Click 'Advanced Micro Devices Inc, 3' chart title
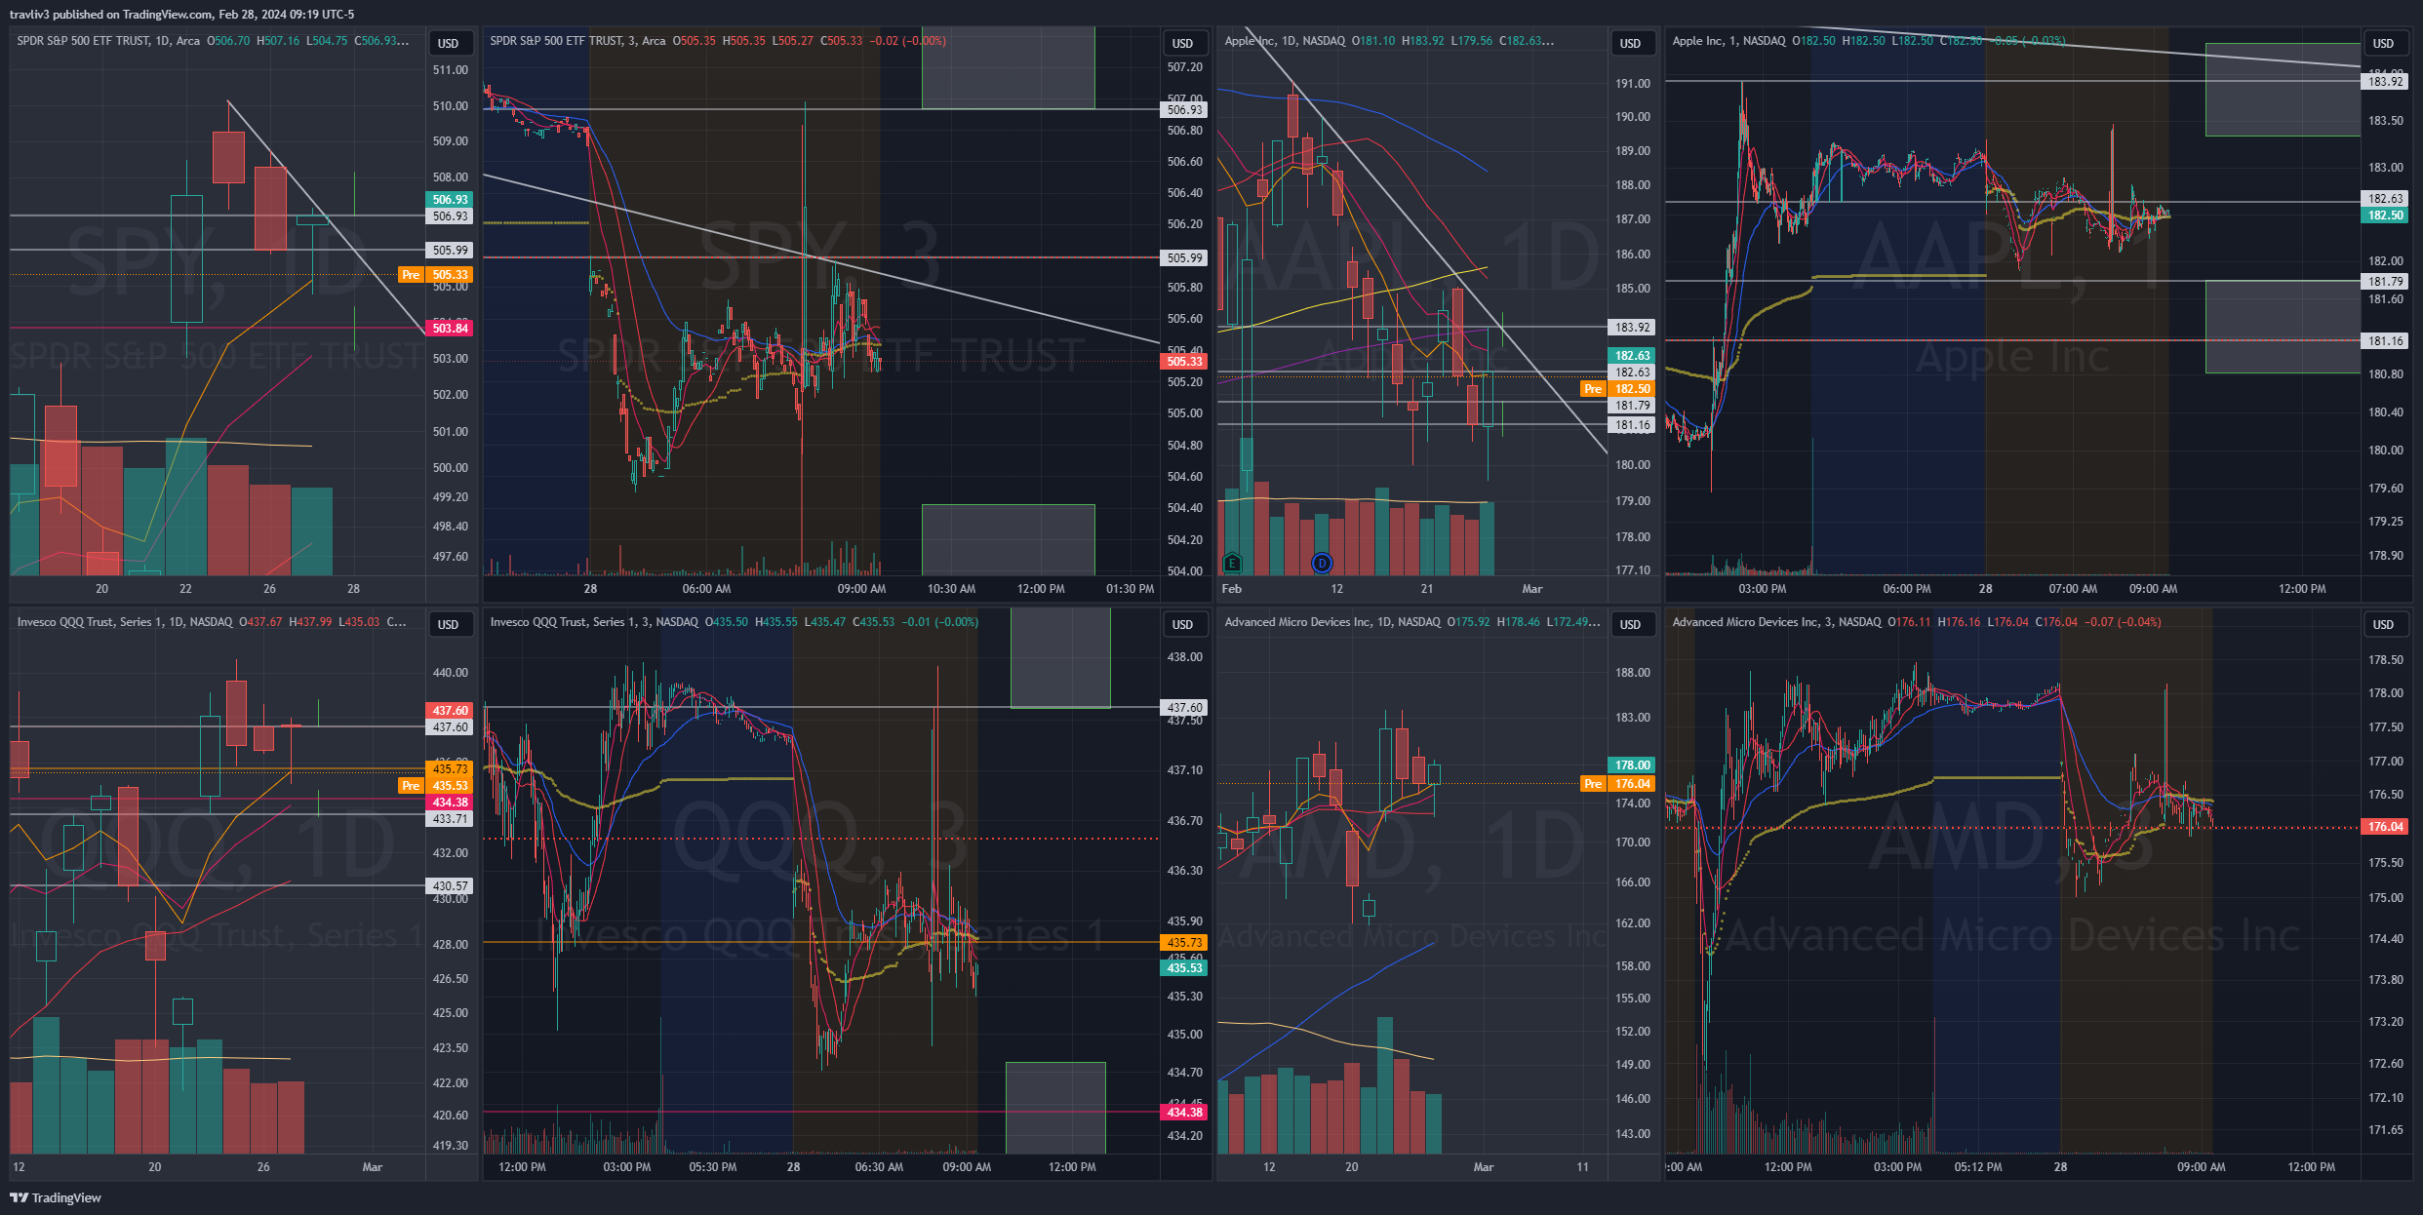2423x1215 pixels. tap(1753, 622)
